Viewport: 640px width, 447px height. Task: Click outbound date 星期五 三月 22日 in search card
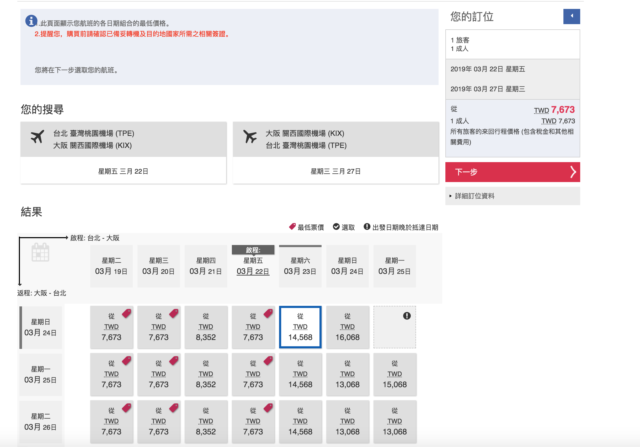pyautogui.click(x=123, y=171)
